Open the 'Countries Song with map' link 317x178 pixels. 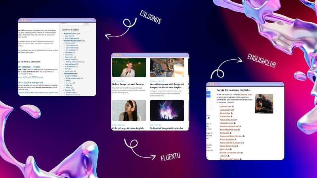[229, 126]
